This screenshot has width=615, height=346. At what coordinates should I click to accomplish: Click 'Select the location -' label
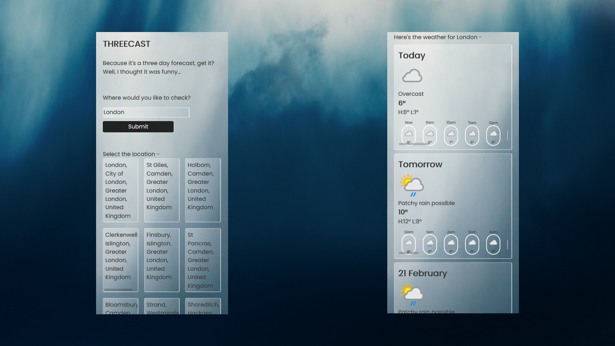(131, 154)
